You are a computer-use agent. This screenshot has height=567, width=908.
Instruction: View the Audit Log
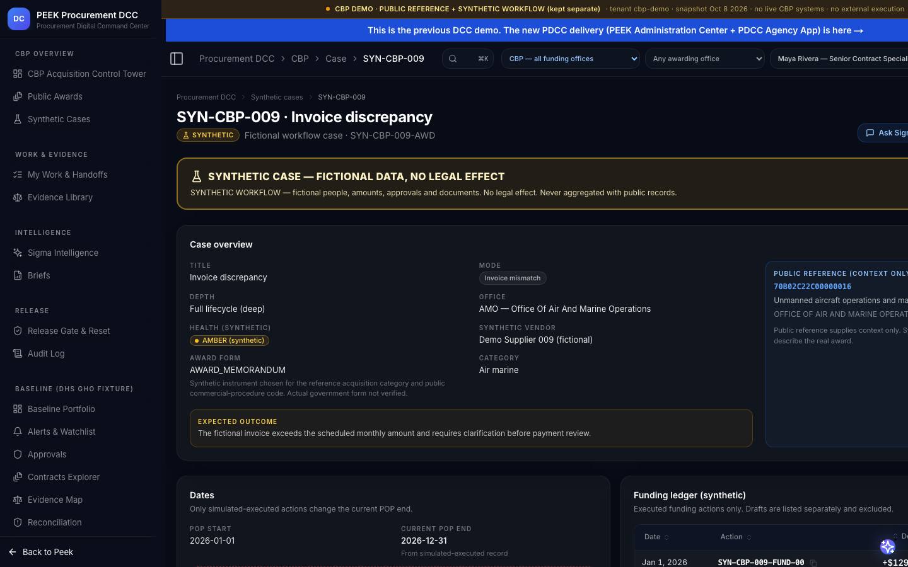click(79, 353)
